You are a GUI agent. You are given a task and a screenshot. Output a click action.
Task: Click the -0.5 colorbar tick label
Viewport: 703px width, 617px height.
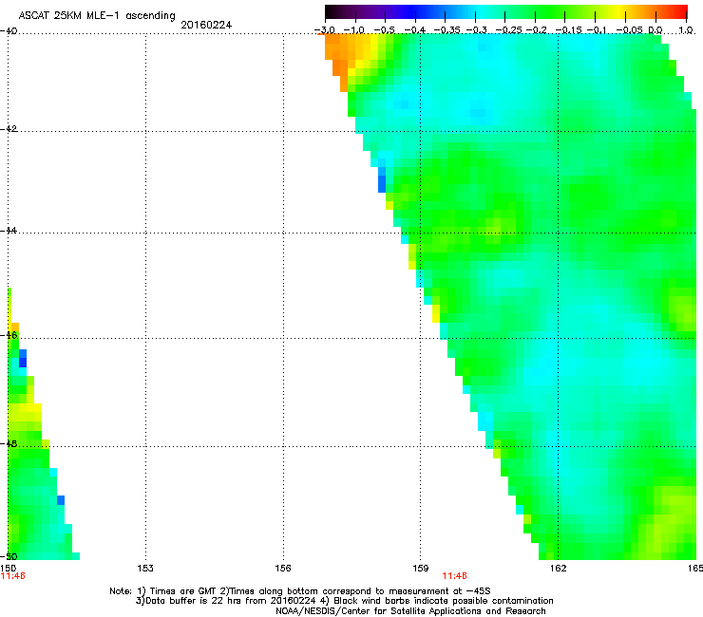coord(384,30)
